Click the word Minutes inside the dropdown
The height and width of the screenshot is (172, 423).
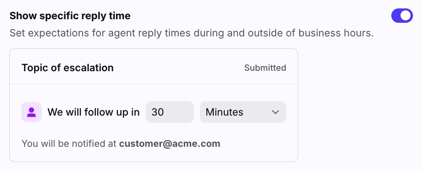click(224, 112)
